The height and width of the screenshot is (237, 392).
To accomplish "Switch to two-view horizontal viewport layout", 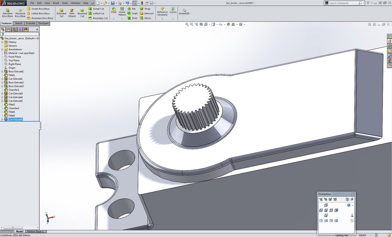I will [x=326, y=221].
